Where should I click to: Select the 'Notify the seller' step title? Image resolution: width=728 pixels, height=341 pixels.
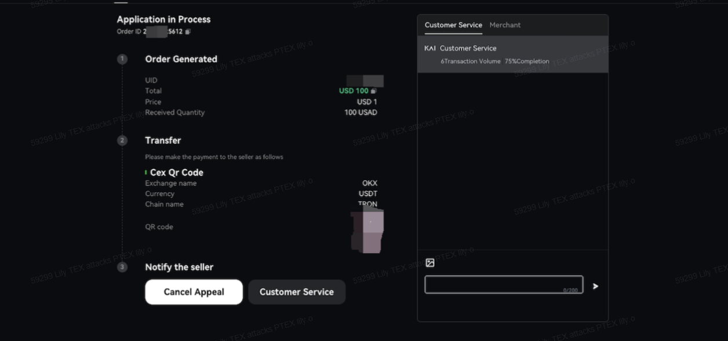pyautogui.click(x=179, y=267)
